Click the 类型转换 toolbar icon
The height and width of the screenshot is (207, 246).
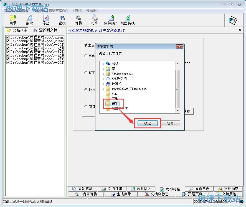point(128,20)
